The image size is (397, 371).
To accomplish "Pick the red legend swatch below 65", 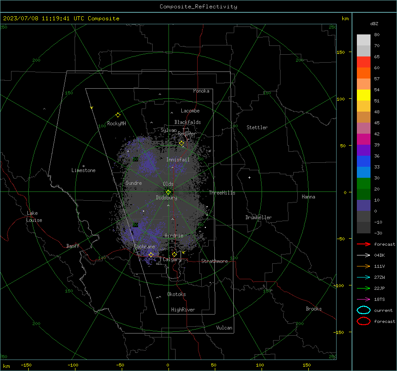I will pyautogui.click(x=363, y=62).
